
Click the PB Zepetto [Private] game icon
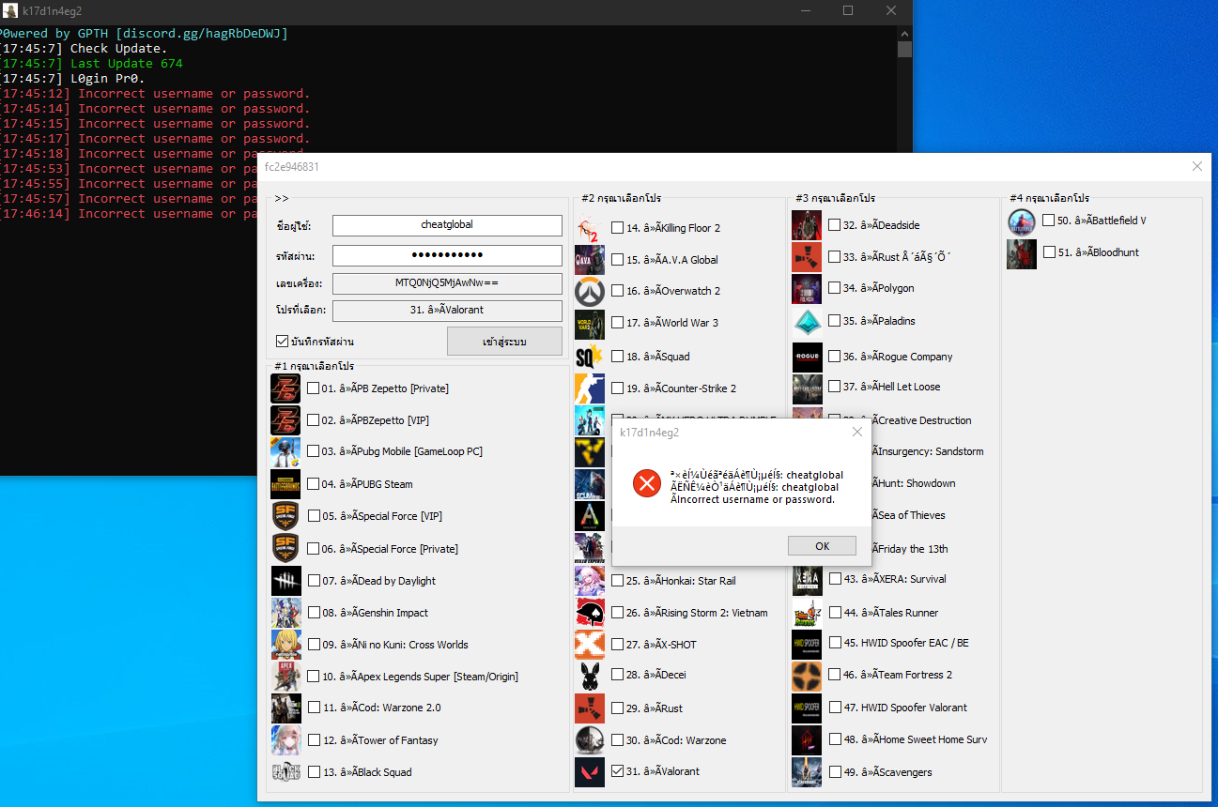coord(285,388)
